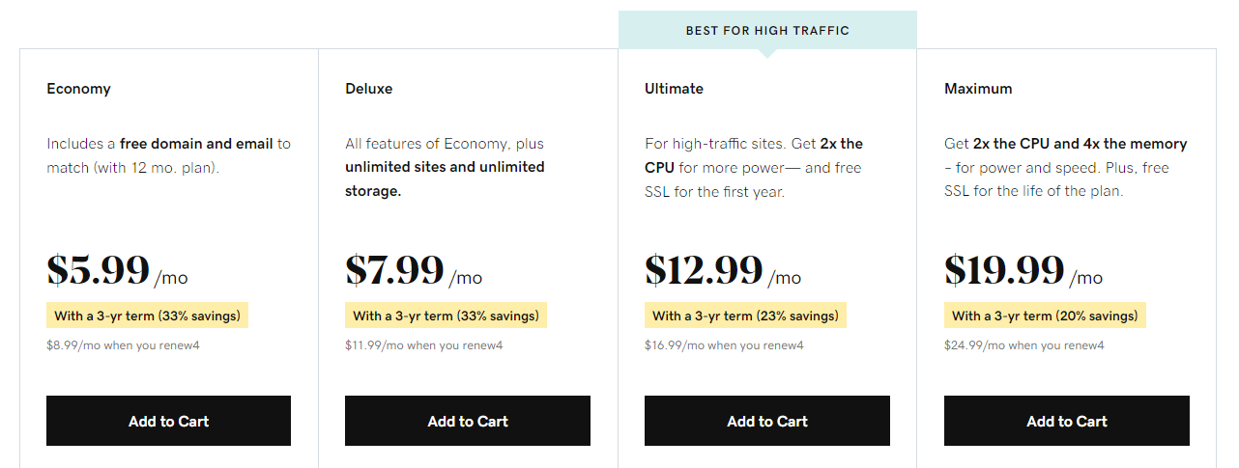Add the Deluxe plan to cart
This screenshot has height=468, width=1239.
point(468,421)
